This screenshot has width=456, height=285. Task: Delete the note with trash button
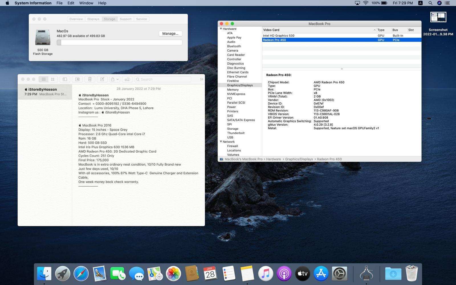click(90, 79)
